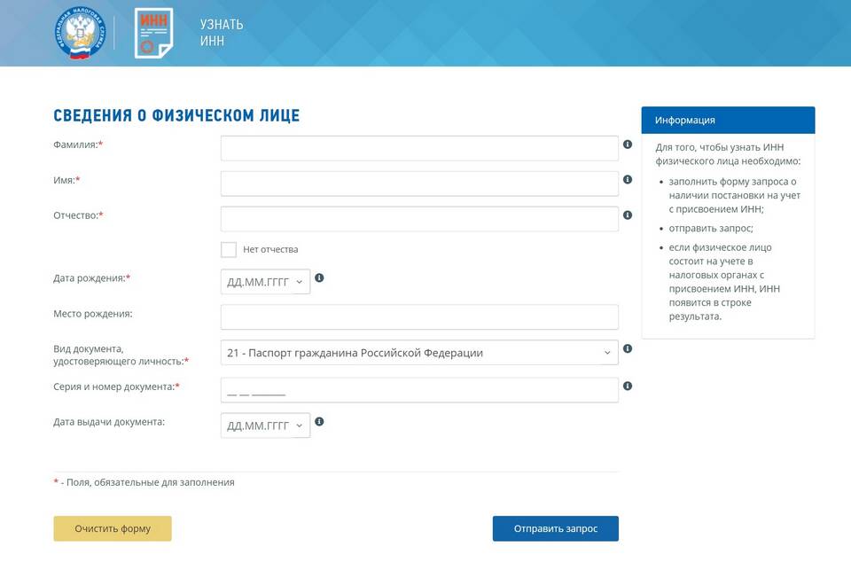Click the ИНН document icon in header
851x570 pixels.
click(x=153, y=34)
